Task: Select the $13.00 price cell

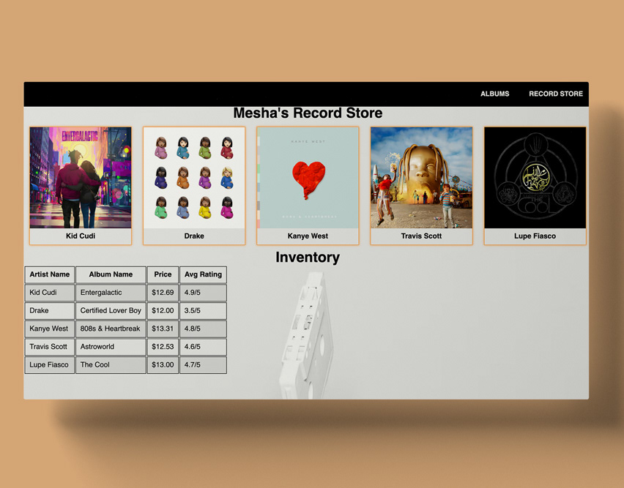Action: [163, 365]
